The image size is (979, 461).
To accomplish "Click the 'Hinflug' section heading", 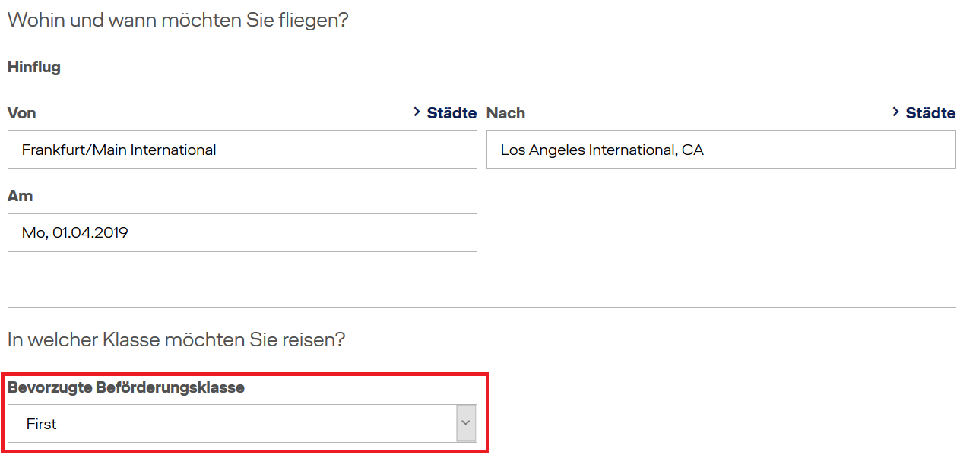I will point(34,67).
